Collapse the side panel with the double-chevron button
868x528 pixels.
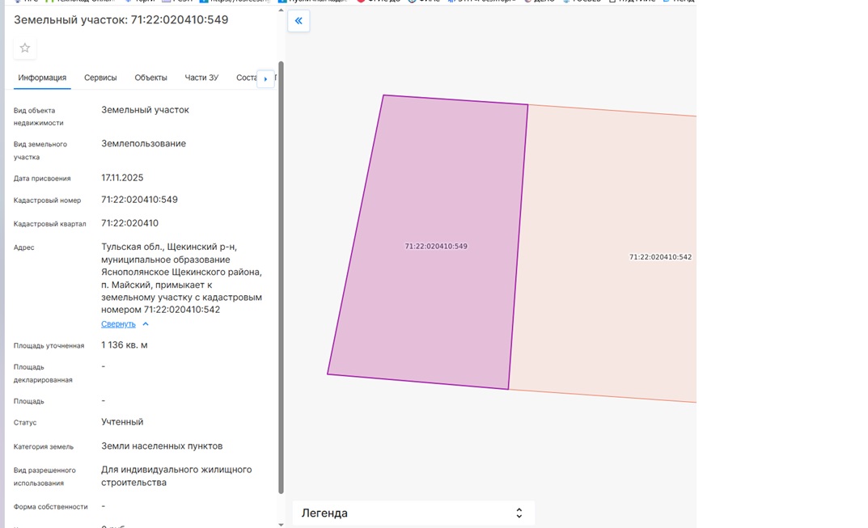pos(299,21)
